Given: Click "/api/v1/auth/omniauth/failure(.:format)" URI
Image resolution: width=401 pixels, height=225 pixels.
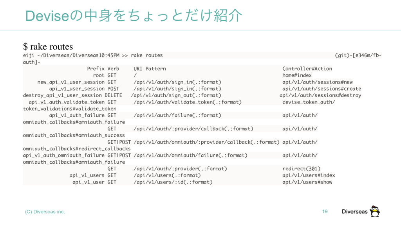Looking at the screenshot, I should 191,155.
